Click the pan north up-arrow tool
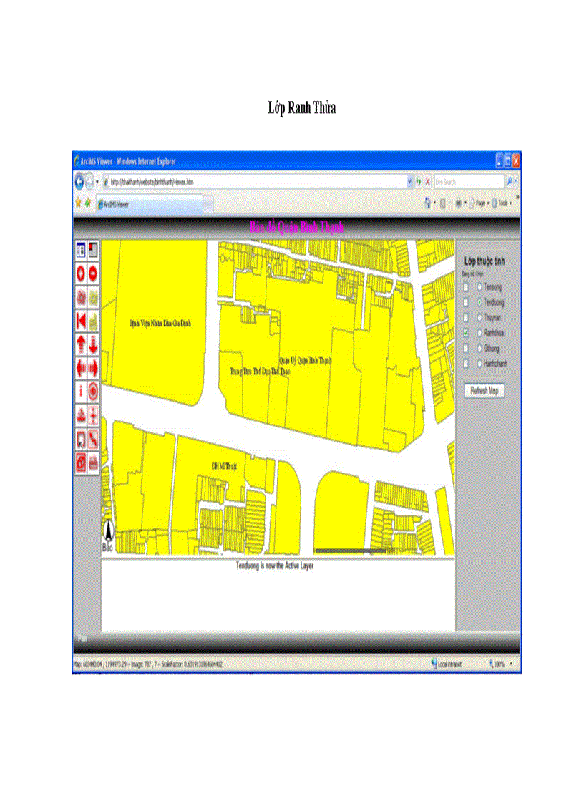This screenshot has height=804, width=584. pos(82,344)
